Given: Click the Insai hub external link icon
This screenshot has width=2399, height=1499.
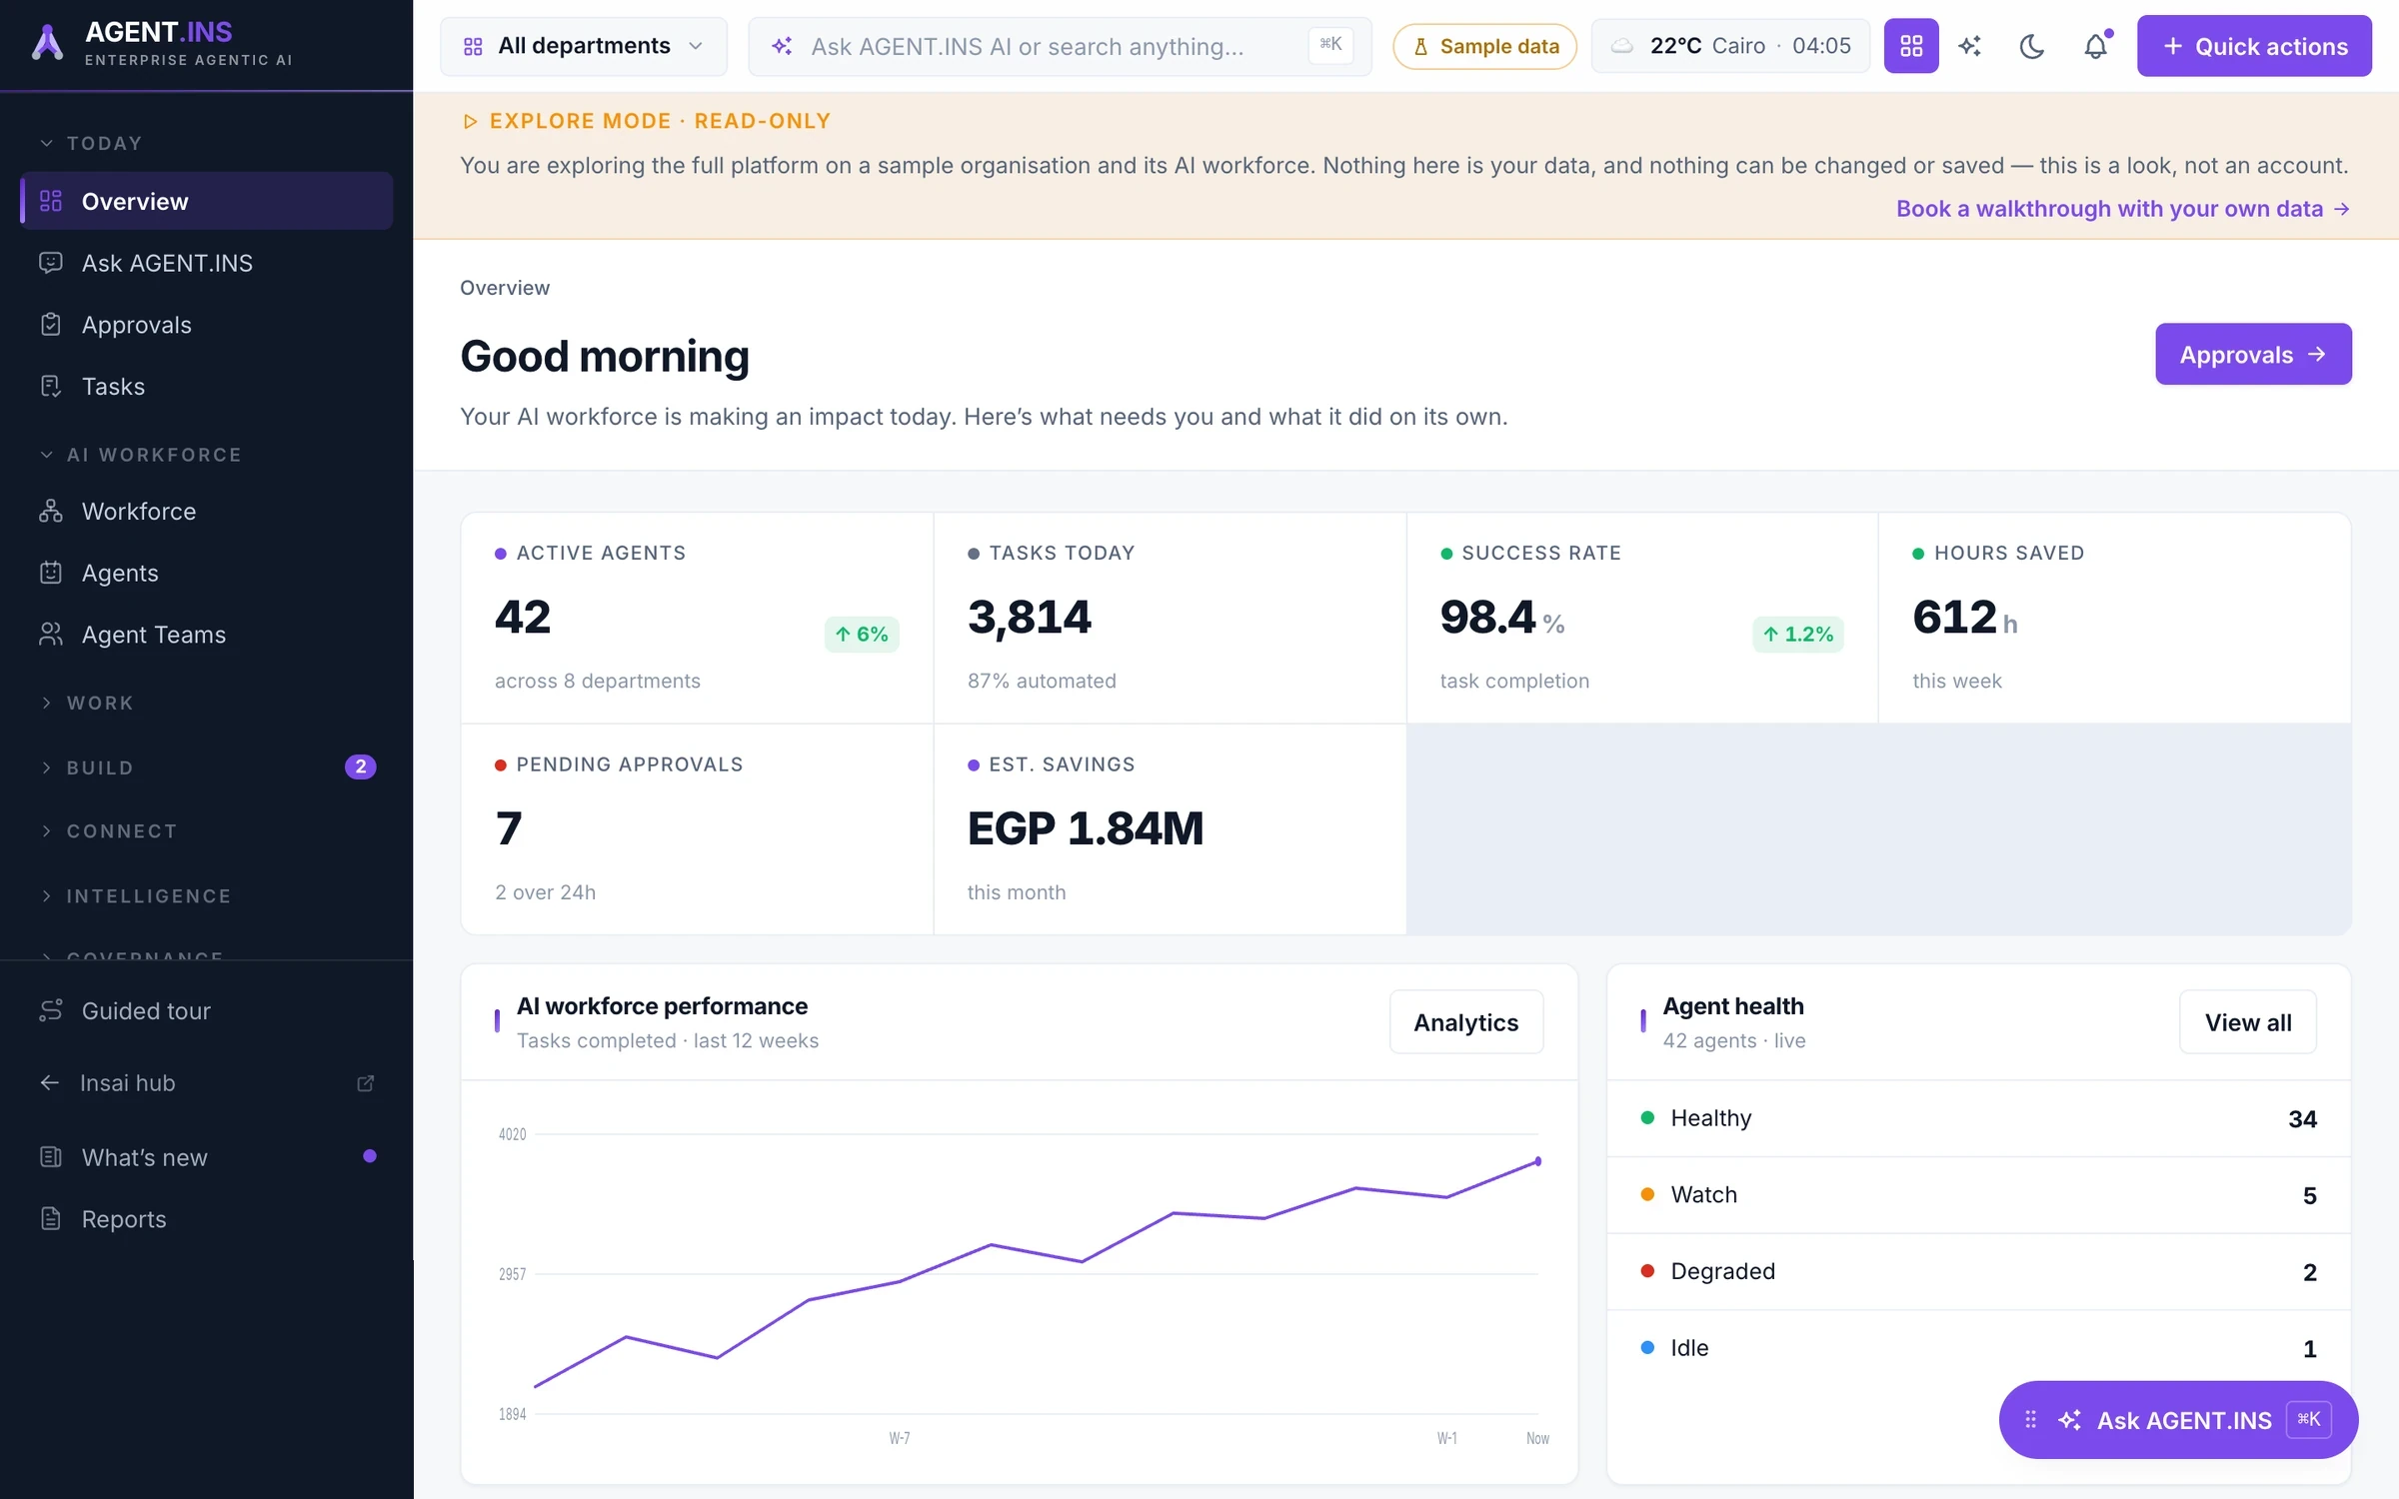Looking at the screenshot, I should pos(366,1083).
